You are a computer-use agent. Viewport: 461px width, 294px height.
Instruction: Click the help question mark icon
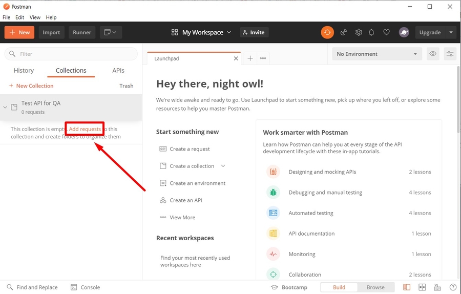tap(453, 287)
